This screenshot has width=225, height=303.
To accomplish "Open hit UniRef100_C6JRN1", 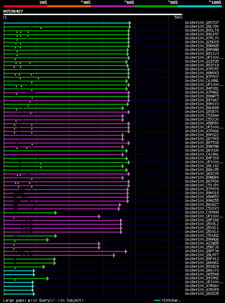I will pos(202,81).
